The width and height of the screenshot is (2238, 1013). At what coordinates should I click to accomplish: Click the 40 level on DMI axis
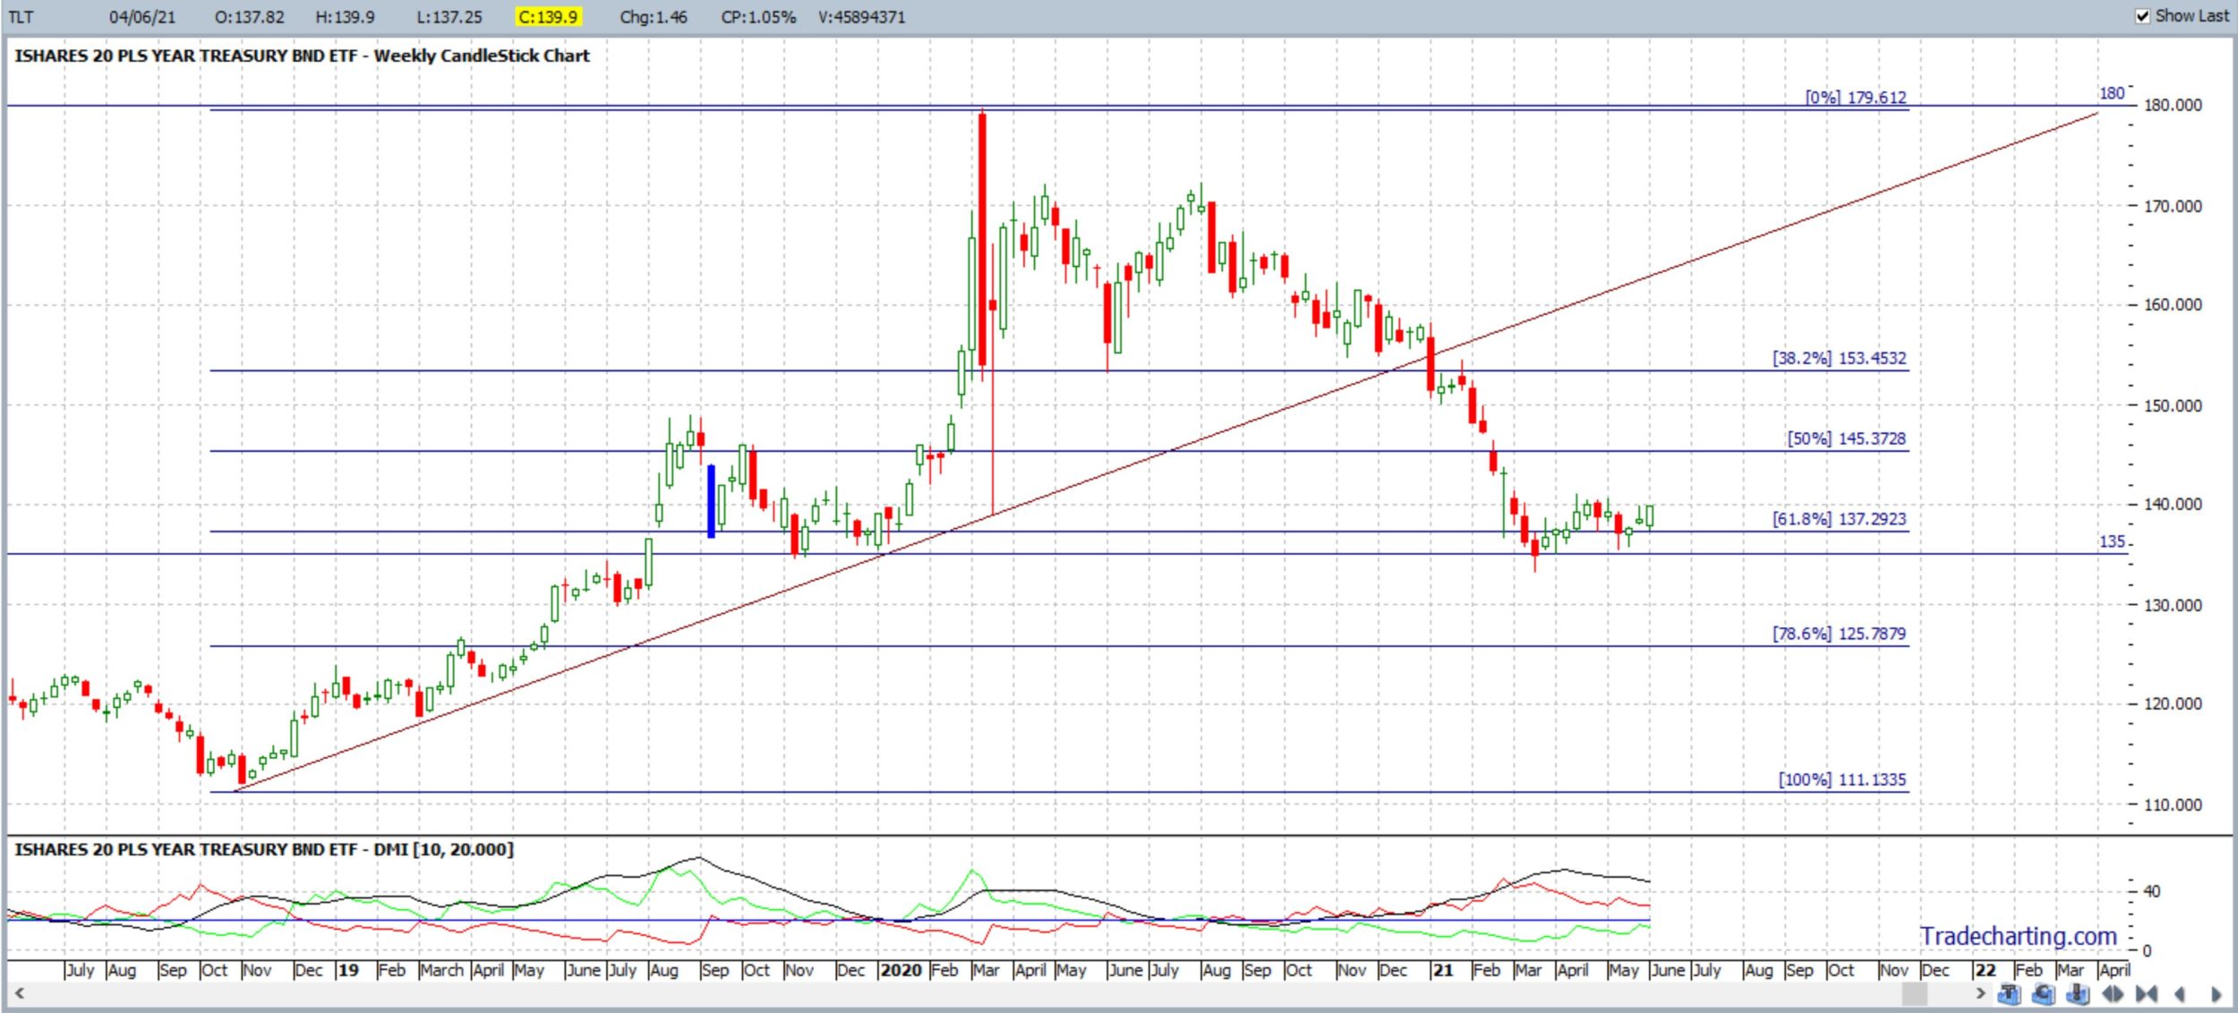pos(2152,891)
